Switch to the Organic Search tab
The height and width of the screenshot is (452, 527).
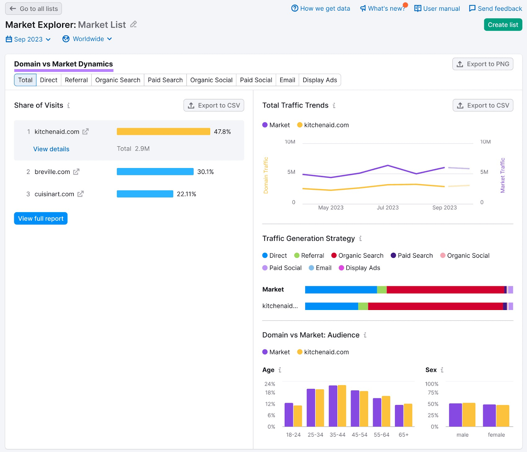(x=118, y=80)
